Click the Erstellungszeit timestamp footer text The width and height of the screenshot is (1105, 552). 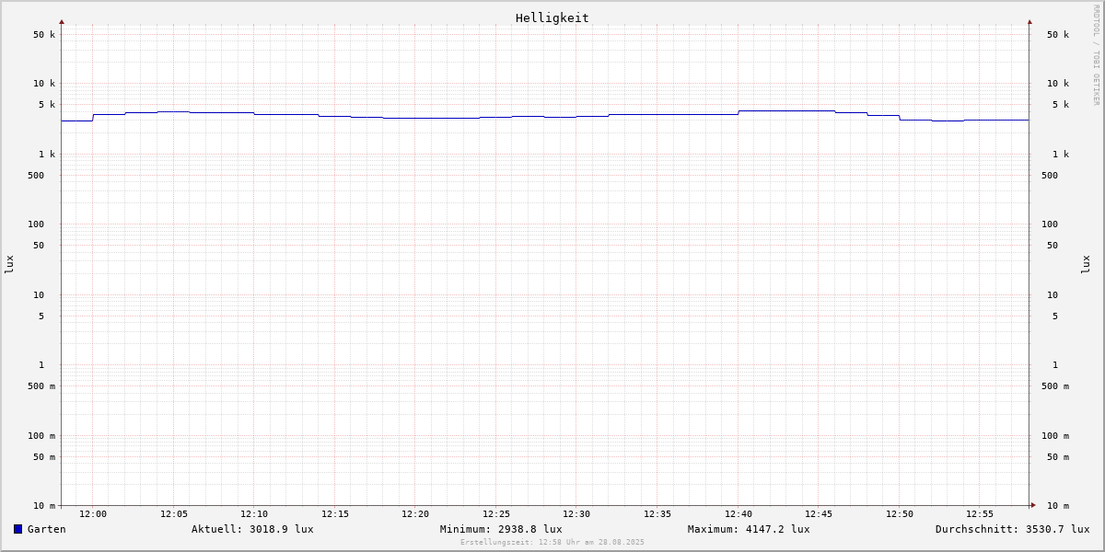tap(552, 543)
